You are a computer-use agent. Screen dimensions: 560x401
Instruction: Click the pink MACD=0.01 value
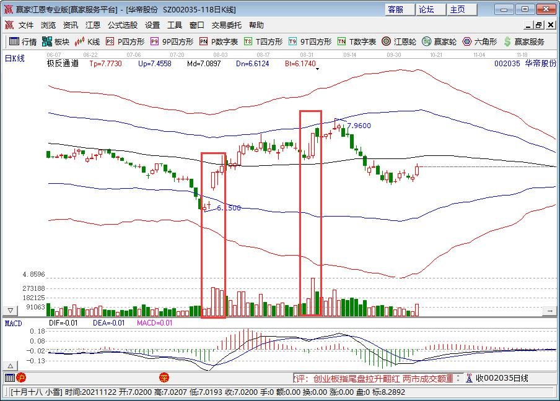155,323
